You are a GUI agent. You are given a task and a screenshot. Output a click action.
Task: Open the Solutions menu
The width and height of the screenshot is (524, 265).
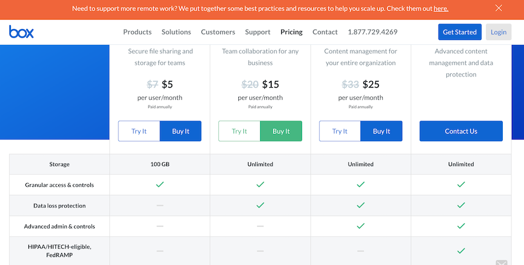[176, 32]
